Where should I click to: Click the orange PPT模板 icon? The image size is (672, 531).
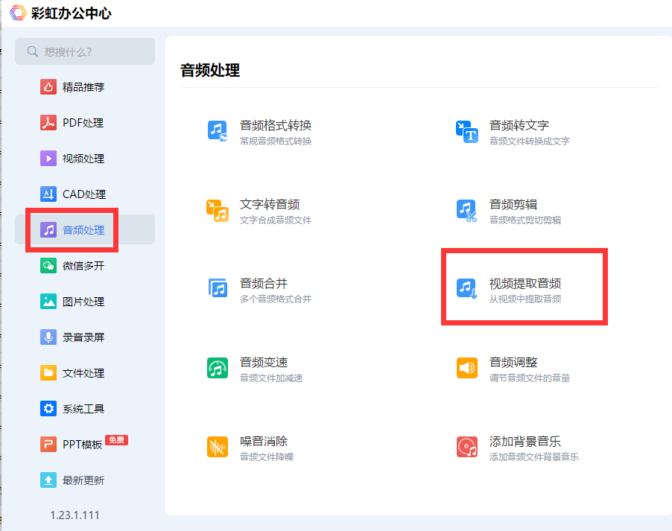click(48, 445)
